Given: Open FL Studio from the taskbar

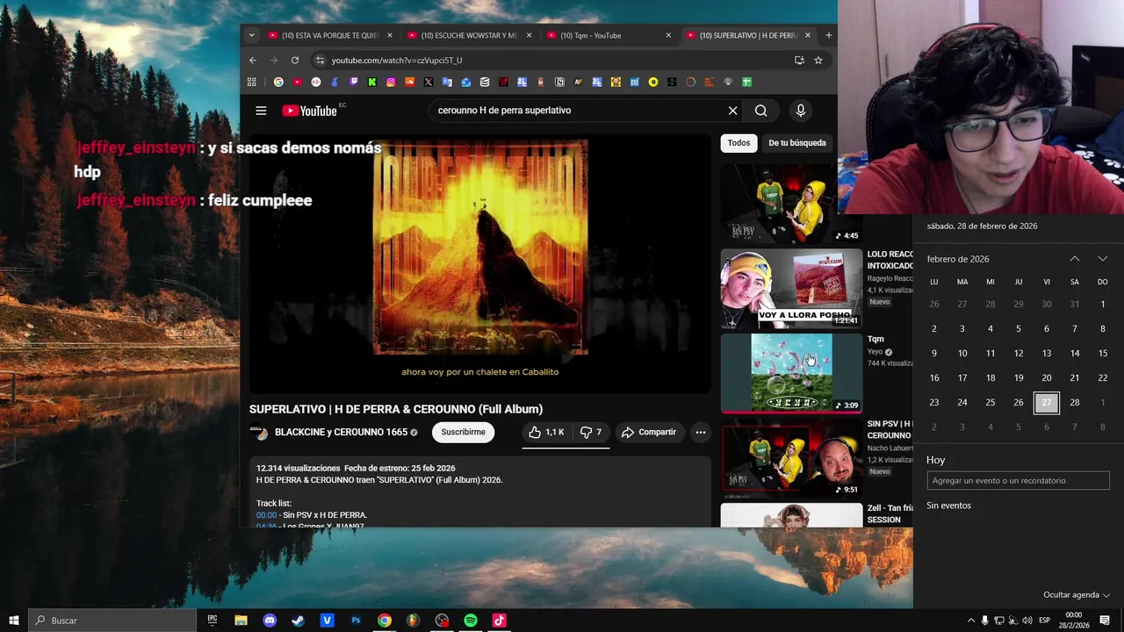Looking at the screenshot, I should coord(413,621).
